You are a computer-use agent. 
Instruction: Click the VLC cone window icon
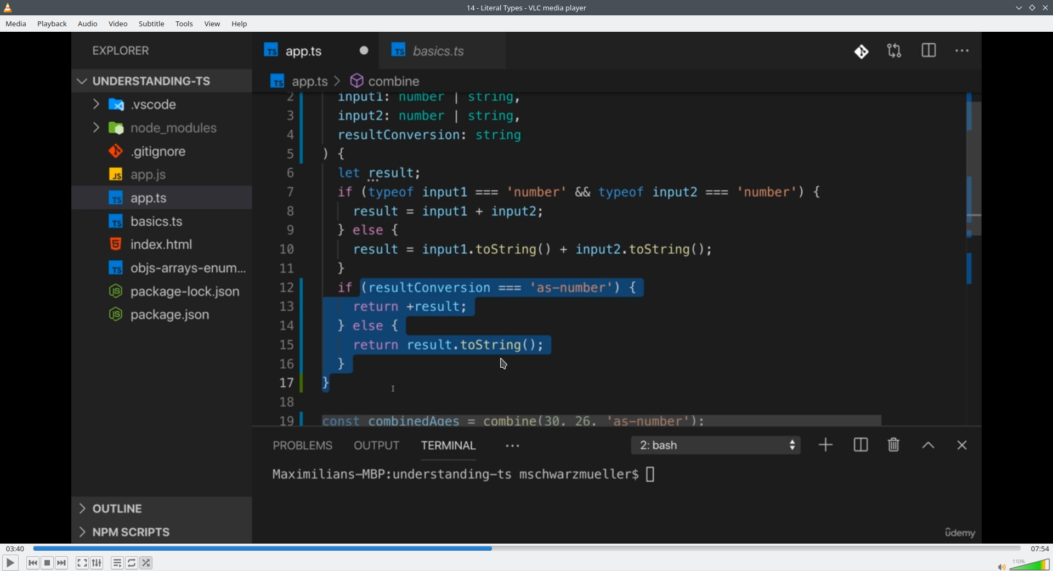pyautogui.click(x=8, y=8)
